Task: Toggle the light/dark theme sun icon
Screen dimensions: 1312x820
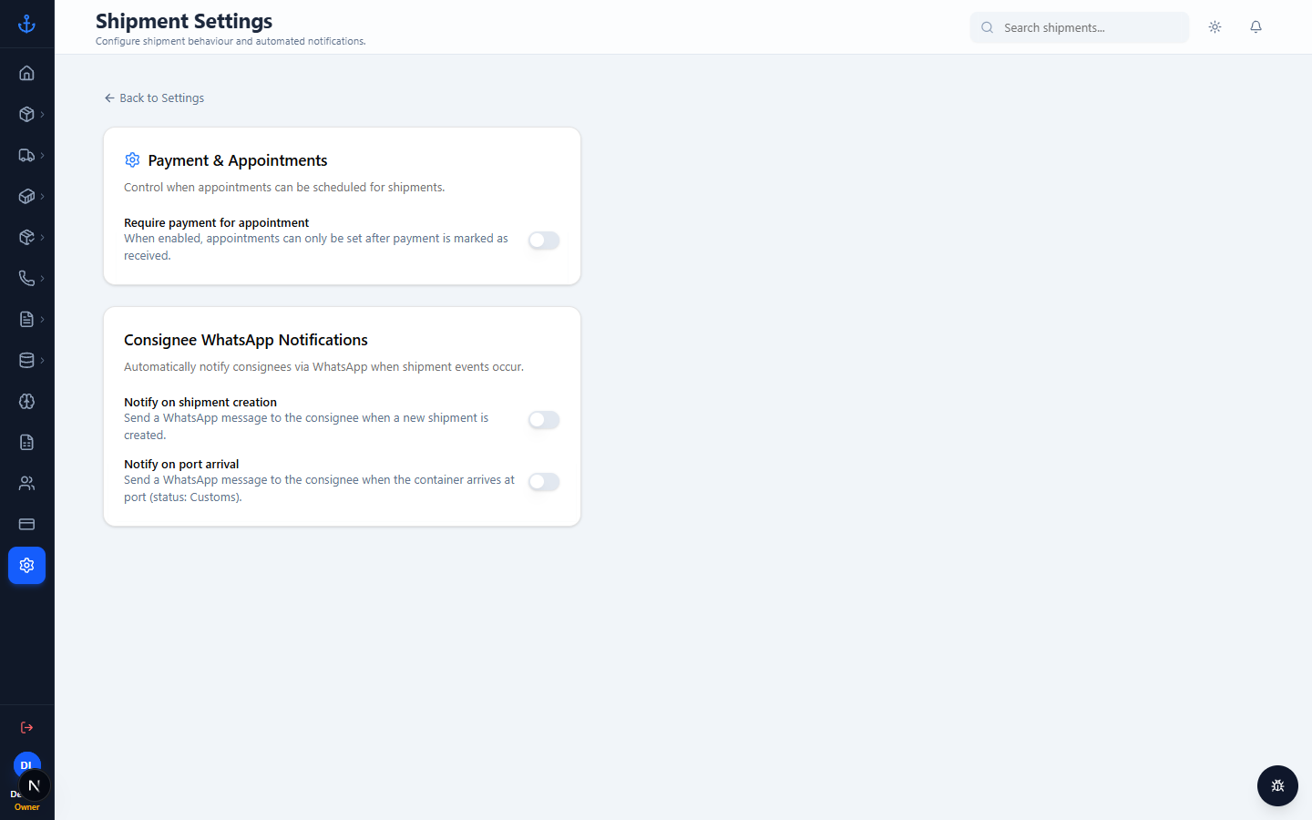Action: click(x=1215, y=27)
